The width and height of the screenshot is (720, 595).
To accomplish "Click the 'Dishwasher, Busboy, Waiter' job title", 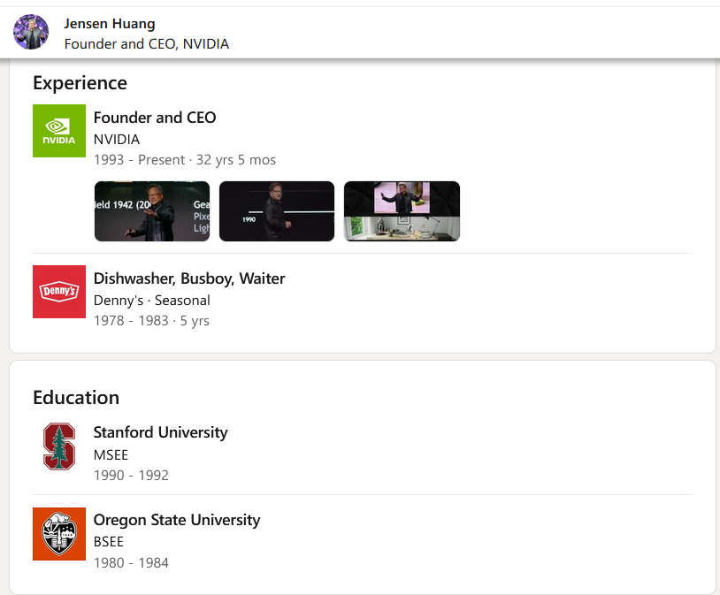I will click(x=189, y=278).
